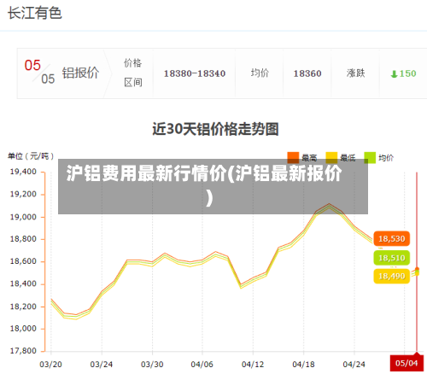Screen dimensions: 427x374
Task: Click the 18,510 green tooltip label
Action: coord(392,258)
